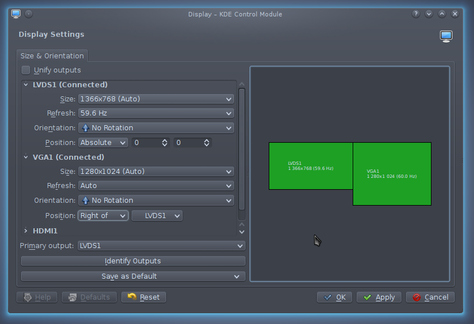Open the Primary output dropdown

[x=161, y=246]
